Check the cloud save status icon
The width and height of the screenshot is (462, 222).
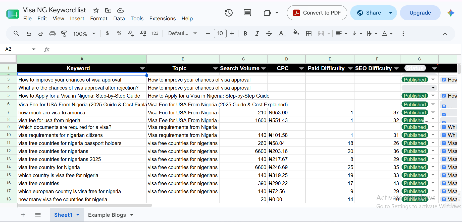pyautogui.click(x=120, y=10)
